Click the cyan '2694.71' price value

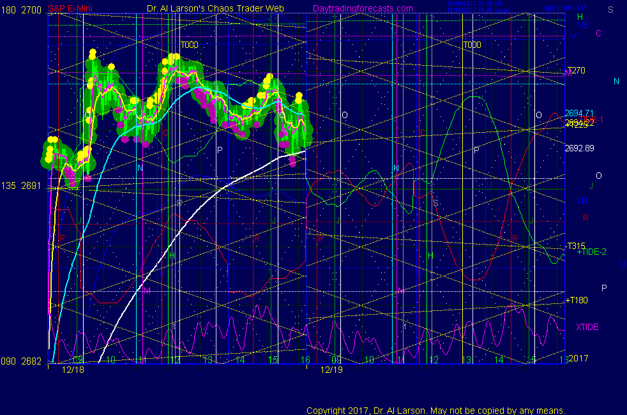point(579,113)
